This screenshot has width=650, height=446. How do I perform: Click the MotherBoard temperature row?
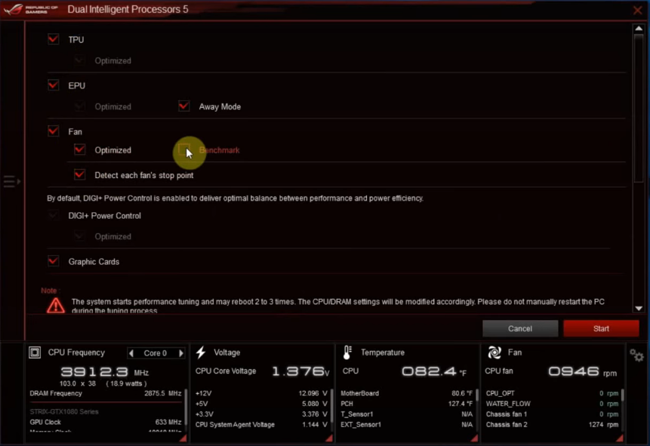click(x=407, y=393)
